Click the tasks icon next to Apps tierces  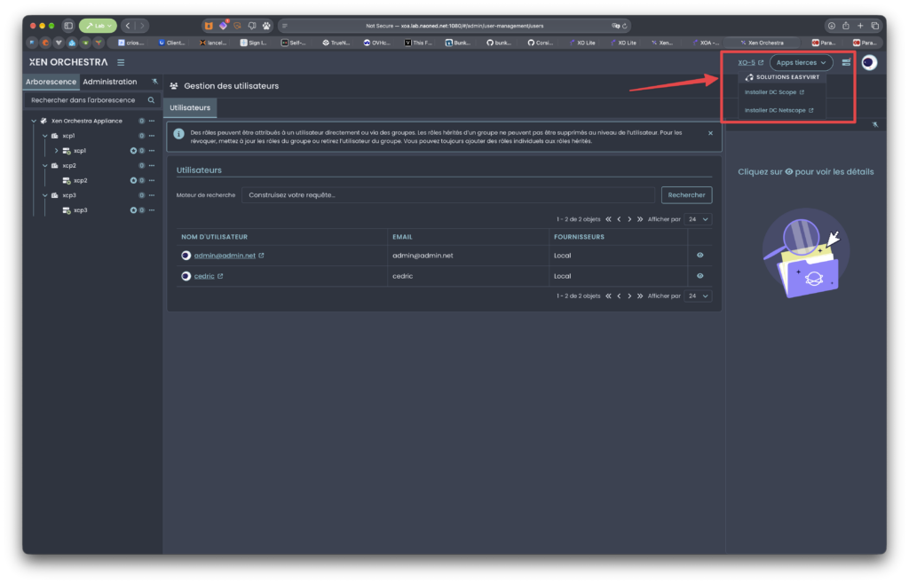[x=846, y=62]
